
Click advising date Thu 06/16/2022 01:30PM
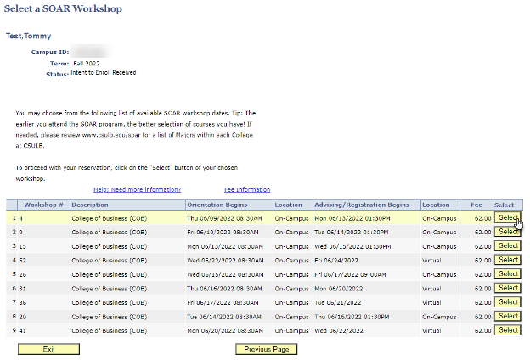pos(352,317)
